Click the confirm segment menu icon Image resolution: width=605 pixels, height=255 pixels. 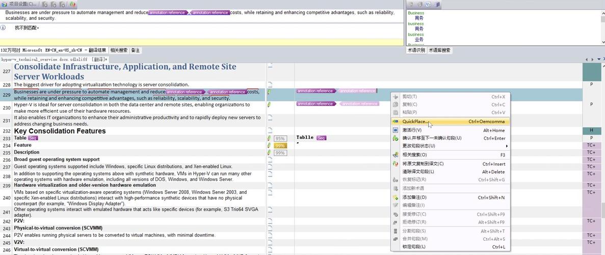point(395,138)
